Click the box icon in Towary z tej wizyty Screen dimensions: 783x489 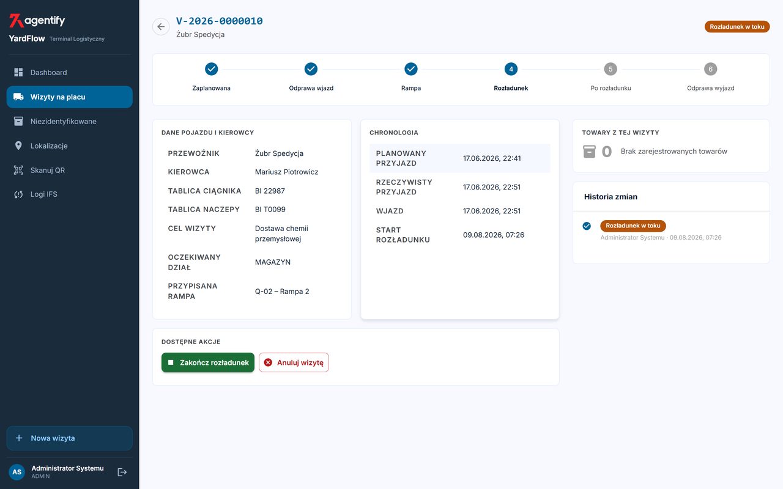[589, 152]
